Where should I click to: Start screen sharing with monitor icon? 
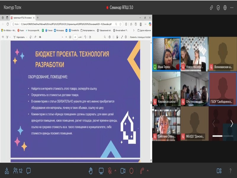101,171
